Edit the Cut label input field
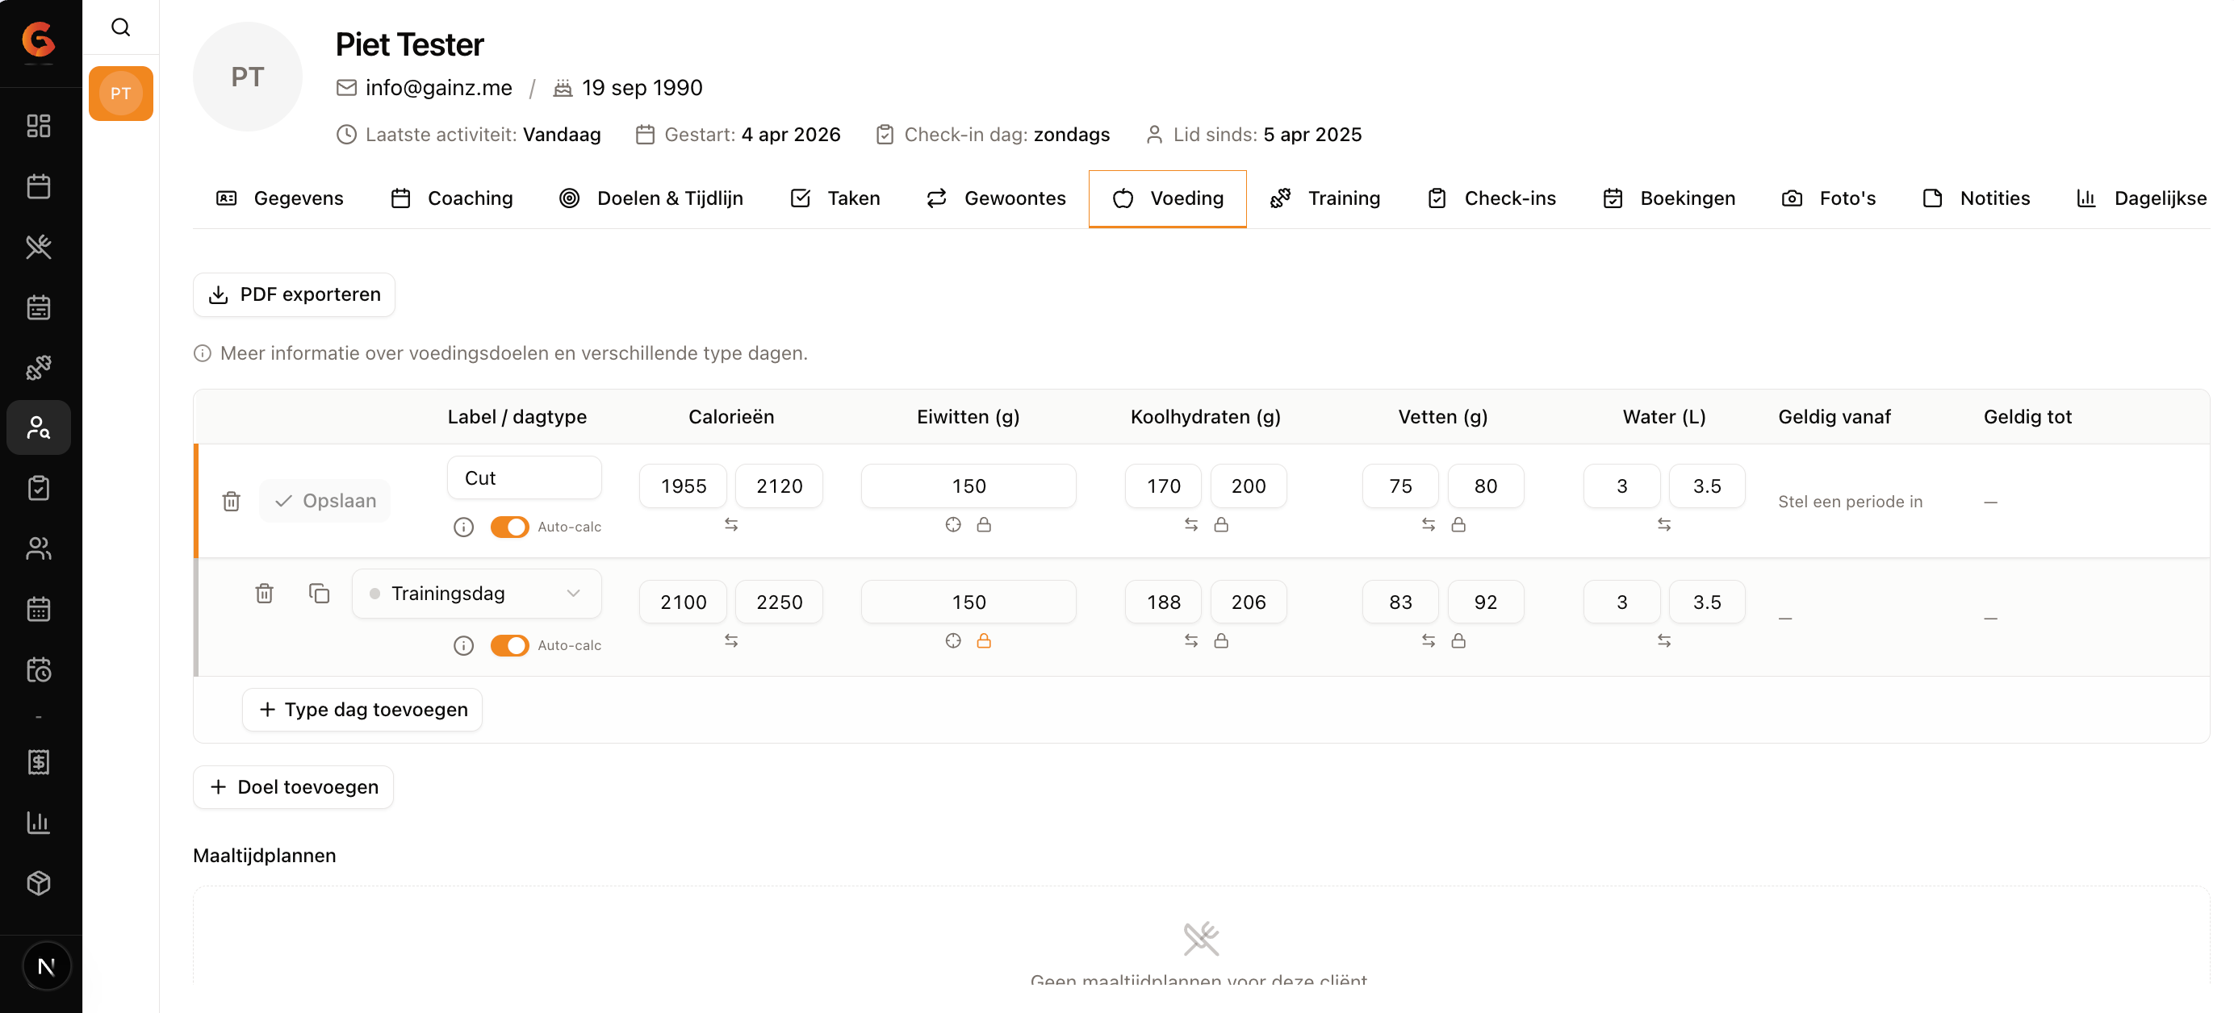 525,477
